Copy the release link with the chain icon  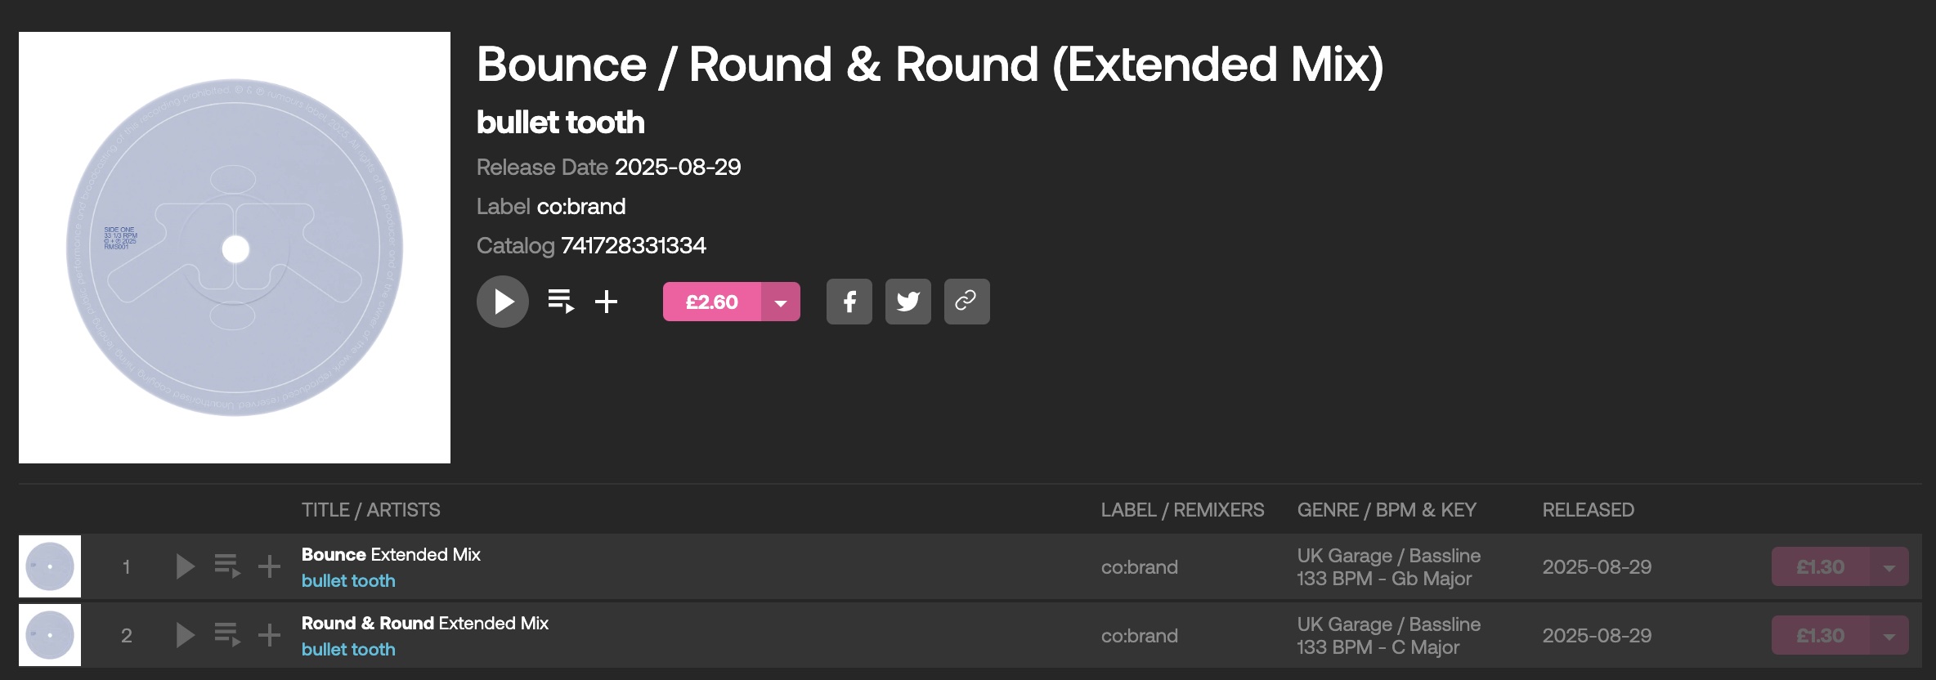[966, 302]
